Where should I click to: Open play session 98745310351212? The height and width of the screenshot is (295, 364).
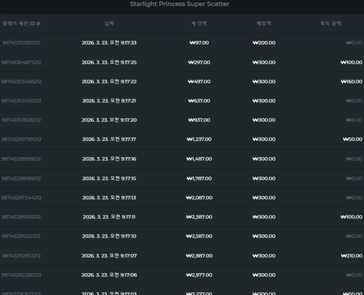coord(21,43)
